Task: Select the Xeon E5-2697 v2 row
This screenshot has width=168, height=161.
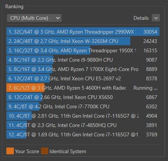Action: (83, 78)
